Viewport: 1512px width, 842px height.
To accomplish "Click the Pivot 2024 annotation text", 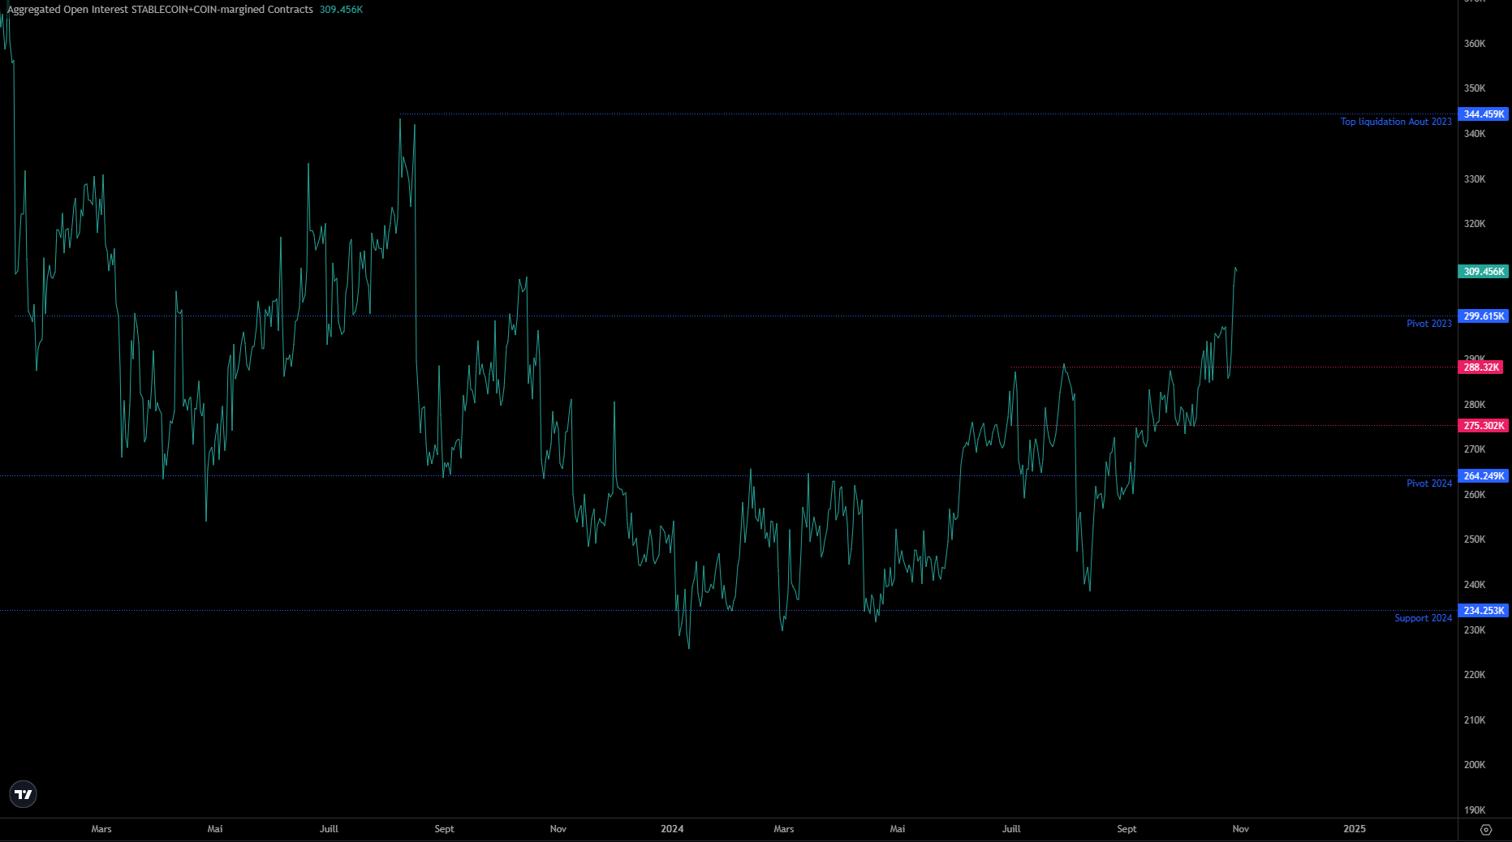I will click(x=1429, y=483).
